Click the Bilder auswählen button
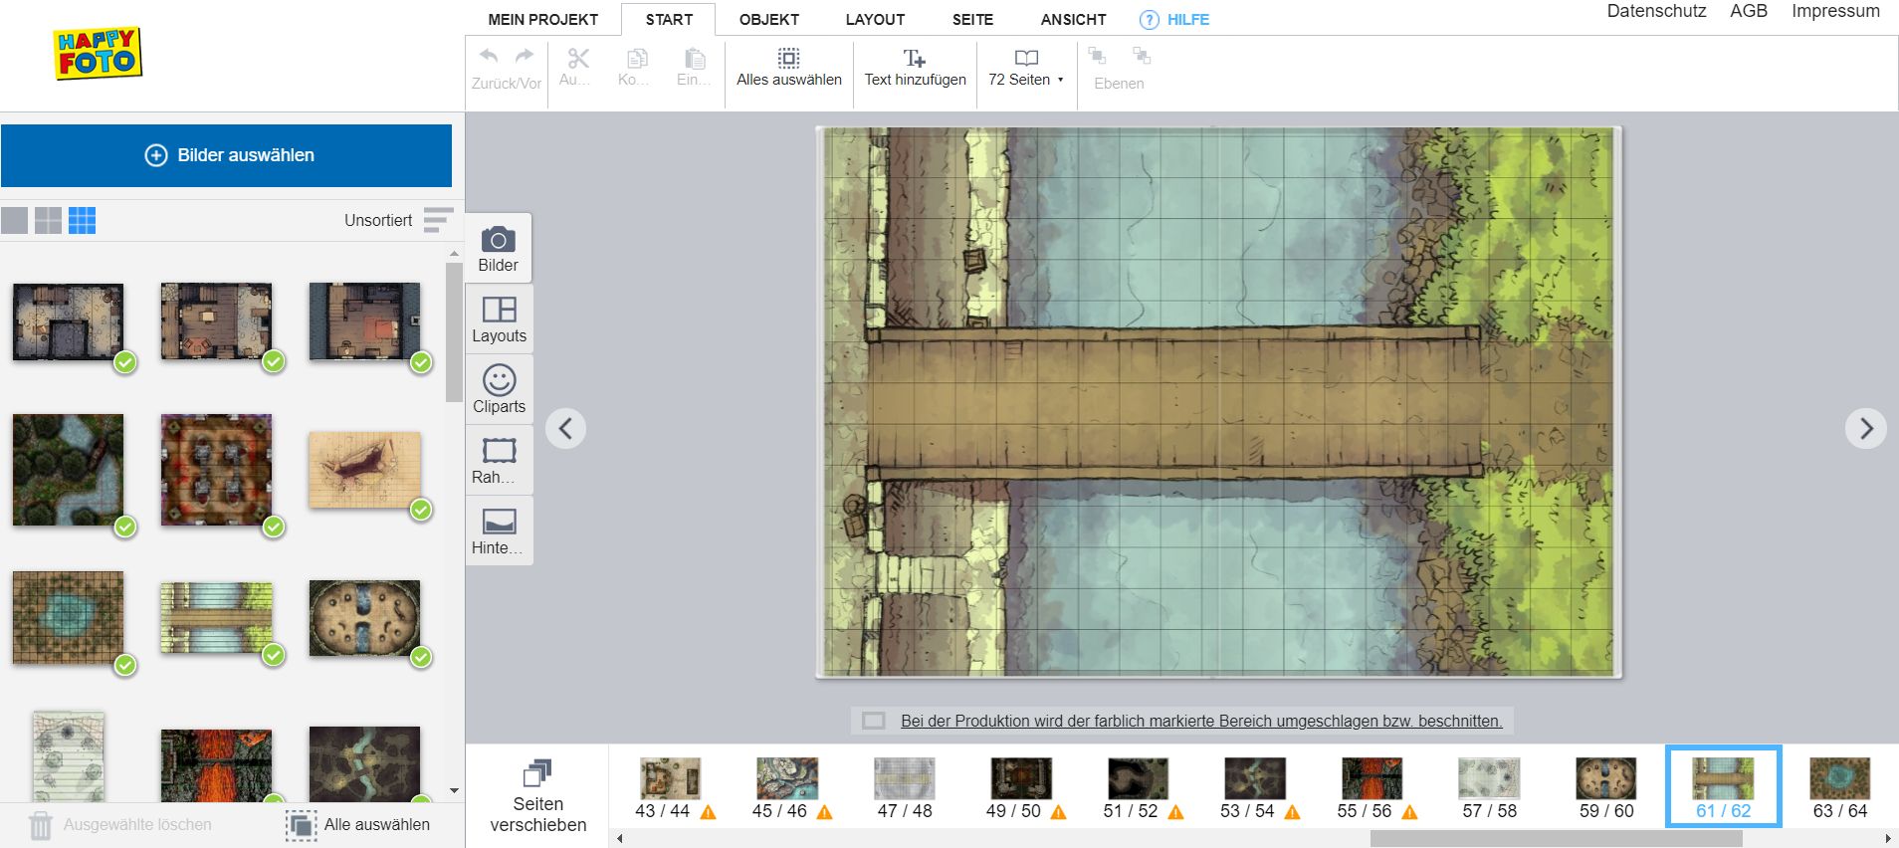The width and height of the screenshot is (1899, 848). coord(227,155)
